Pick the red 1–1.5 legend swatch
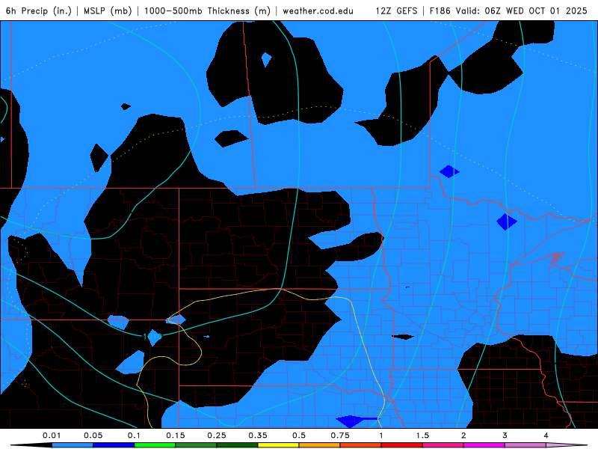 (402, 445)
